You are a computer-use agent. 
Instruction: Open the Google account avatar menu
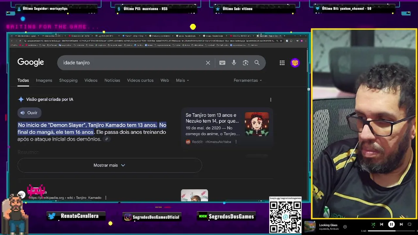tap(295, 63)
